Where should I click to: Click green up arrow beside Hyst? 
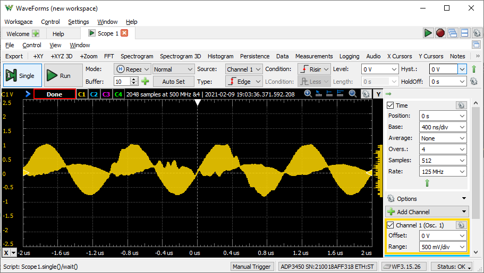click(x=474, y=69)
